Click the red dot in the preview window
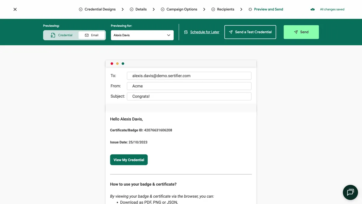The height and width of the screenshot is (204, 362). 112,64
